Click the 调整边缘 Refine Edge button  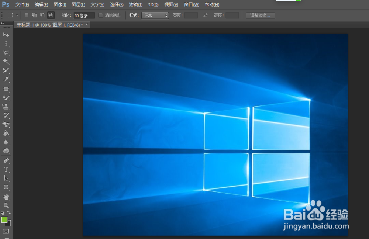coord(260,15)
